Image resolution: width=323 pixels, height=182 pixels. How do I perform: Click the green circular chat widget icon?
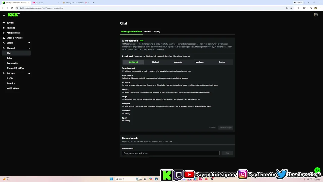click(317, 170)
